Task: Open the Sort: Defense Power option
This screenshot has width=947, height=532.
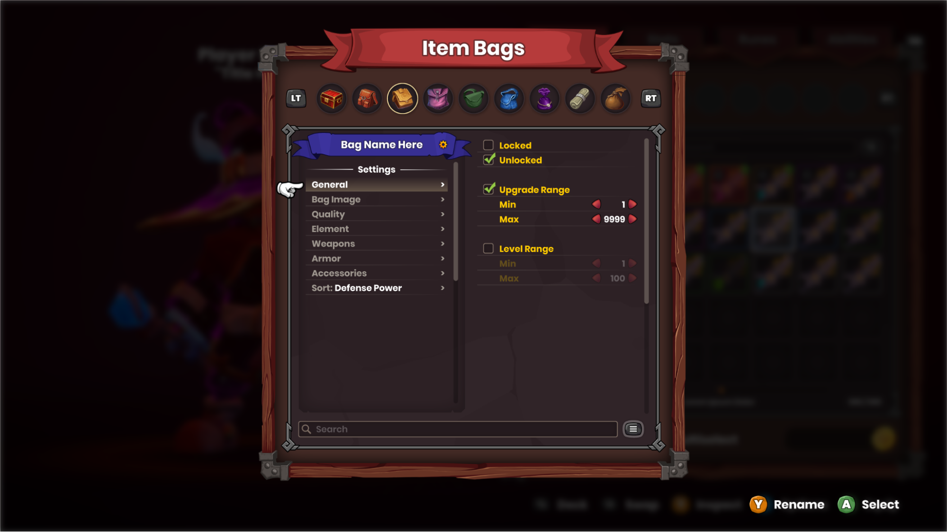Action: [377, 288]
